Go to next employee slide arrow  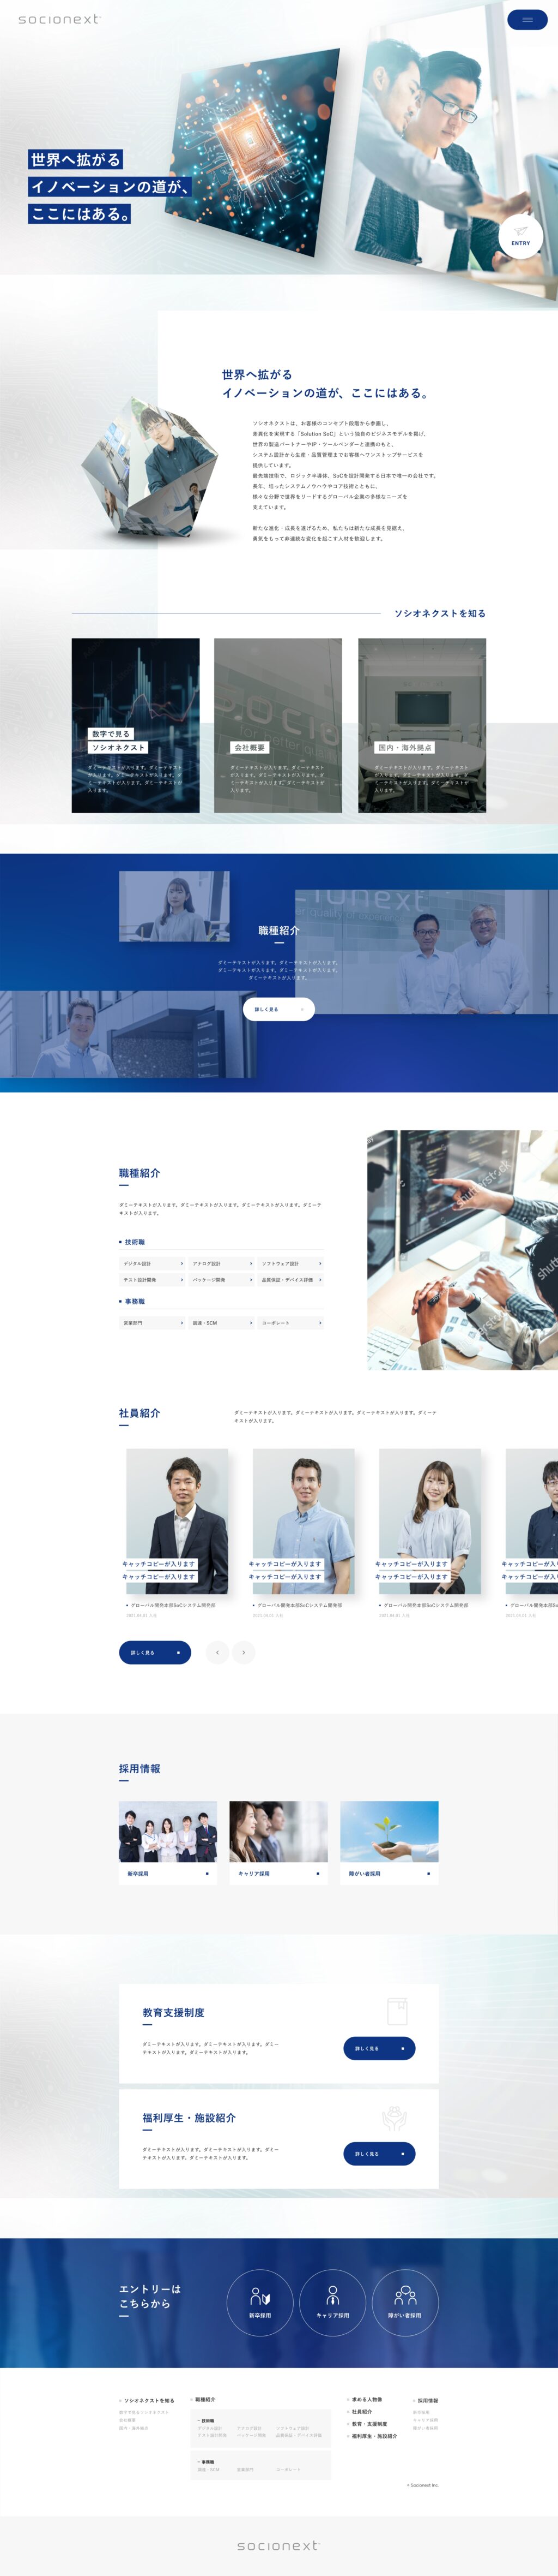(x=244, y=1652)
